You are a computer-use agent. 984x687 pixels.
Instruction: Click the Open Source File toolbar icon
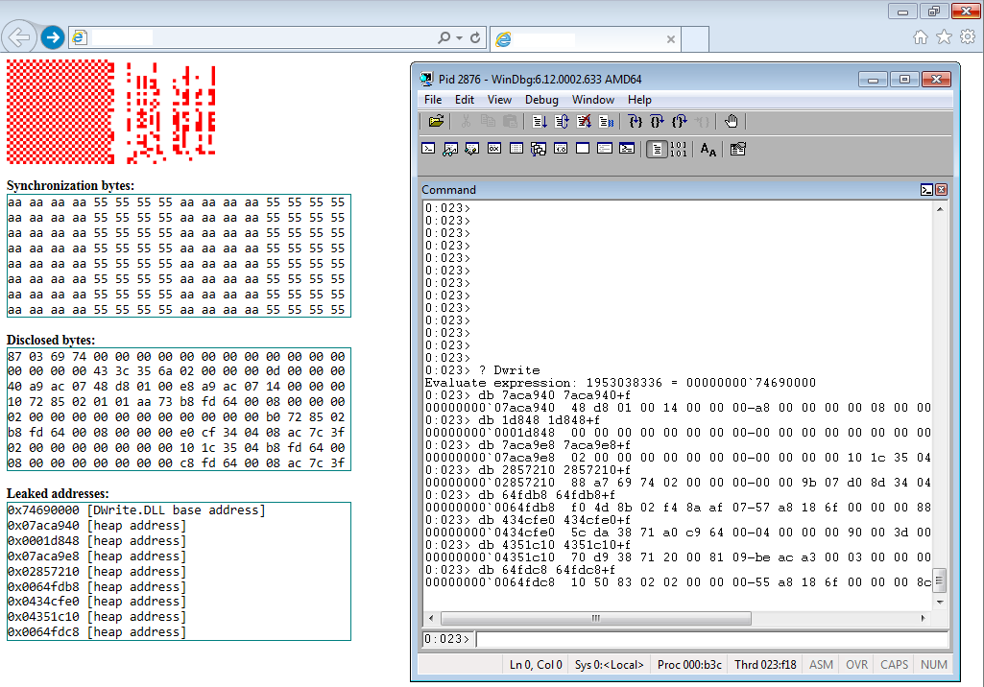(436, 122)
